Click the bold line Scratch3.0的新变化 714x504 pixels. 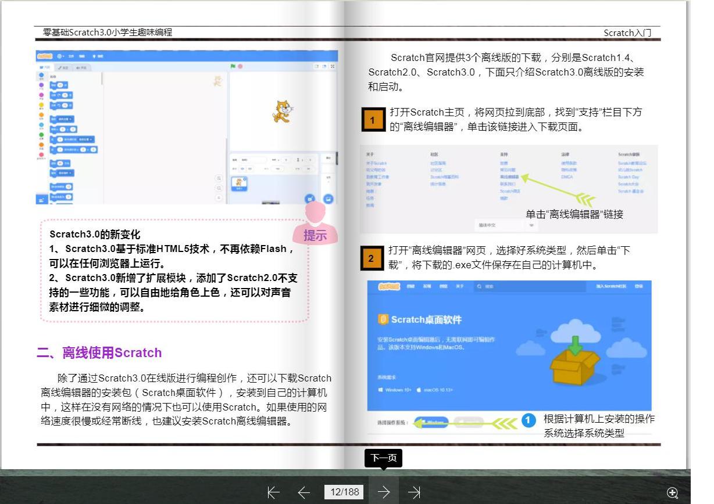click(95, 235)
